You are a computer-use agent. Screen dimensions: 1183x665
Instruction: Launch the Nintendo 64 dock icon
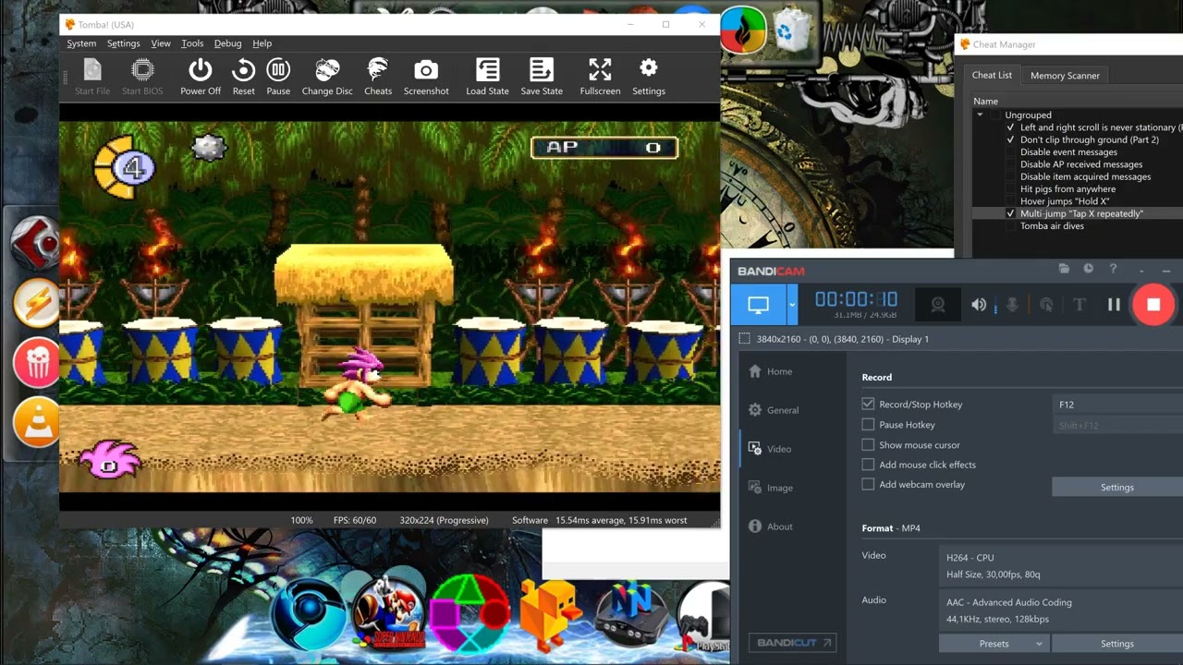[631, 615]
